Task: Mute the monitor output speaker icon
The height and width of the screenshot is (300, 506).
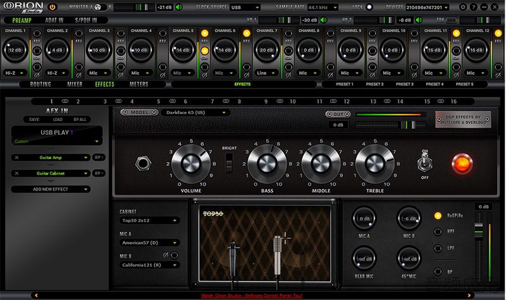Action: point(178,7)
